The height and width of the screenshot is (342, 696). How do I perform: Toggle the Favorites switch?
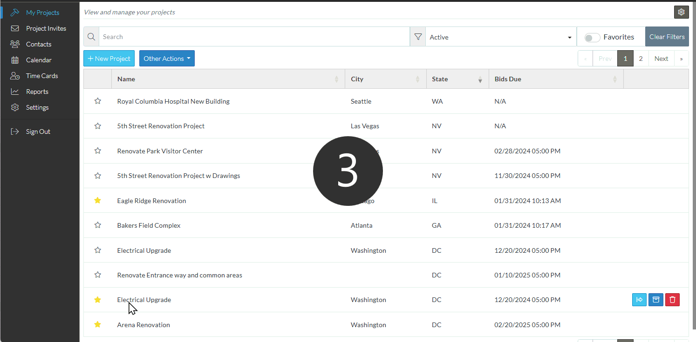pyautogui.click(x=592, y=37)
